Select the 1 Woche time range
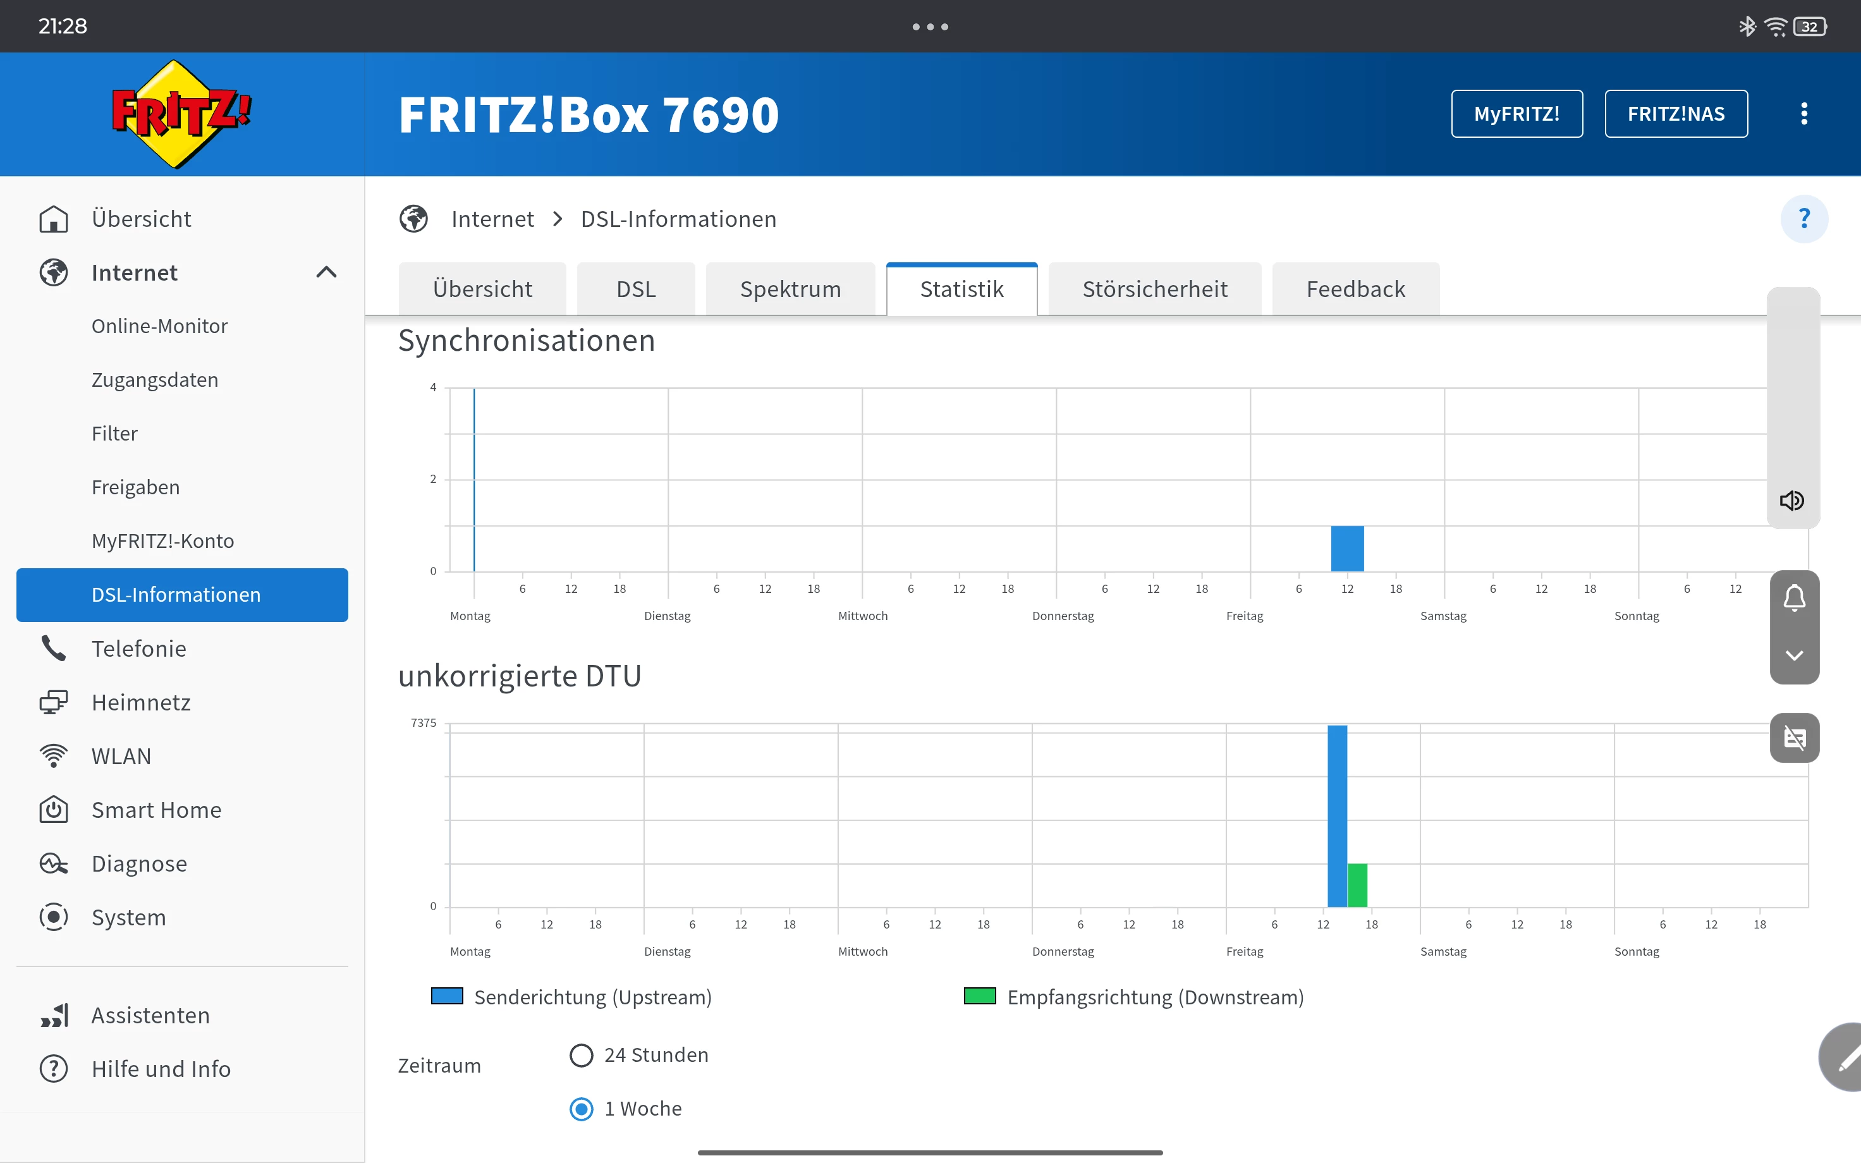Image resolution: width=1861 pixels, height=1163 pixels. pyautogui.click(x=582, y=1109)
